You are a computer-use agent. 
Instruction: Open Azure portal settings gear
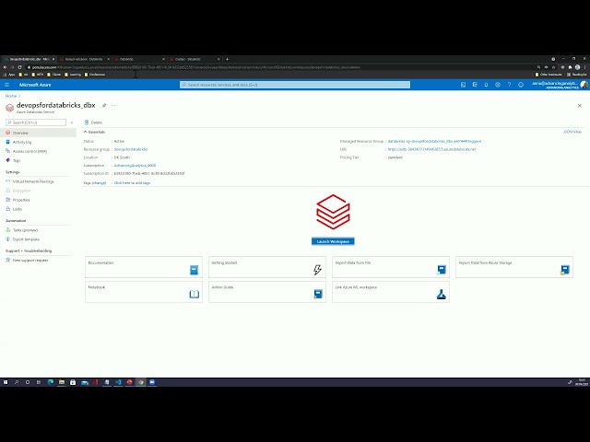point(498,85)
